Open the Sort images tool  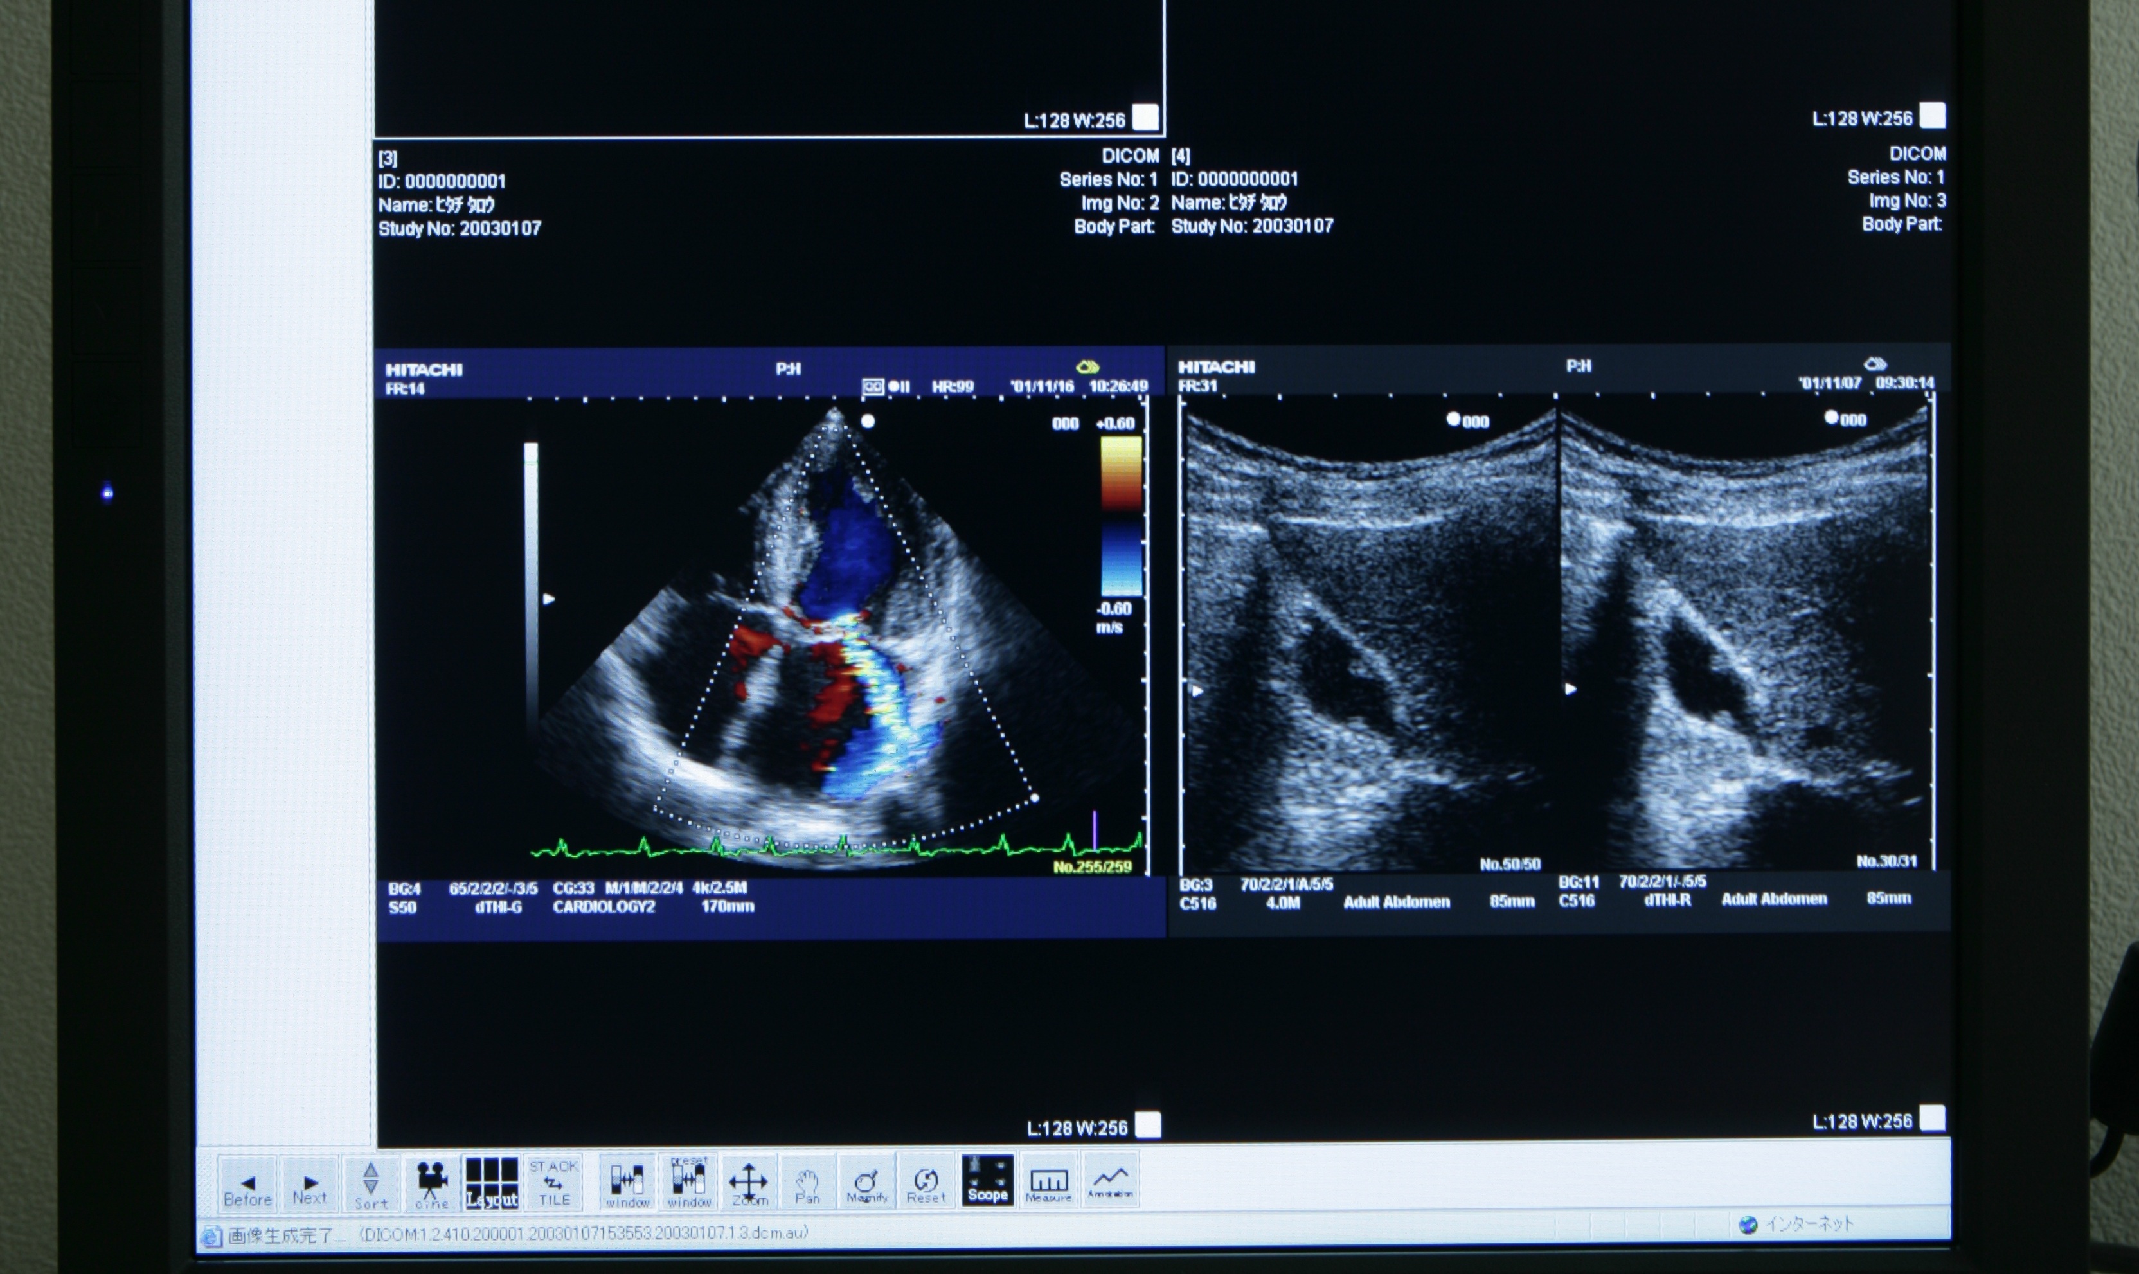pyautogui.click(x=371, y=1183)
